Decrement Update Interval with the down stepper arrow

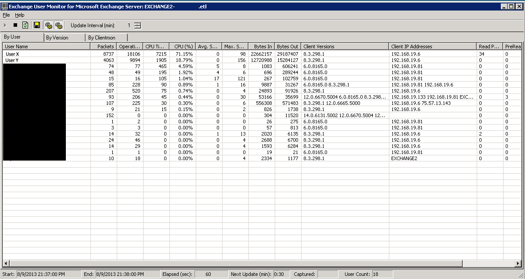point(137,27)
